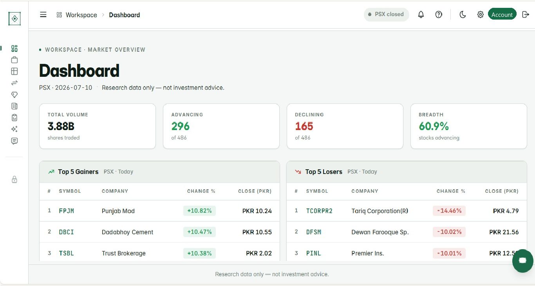The height and width of the screenshot is (286, 535).
Task: Switch to dark mode moon icon
Action: click(x=463, y=14)
